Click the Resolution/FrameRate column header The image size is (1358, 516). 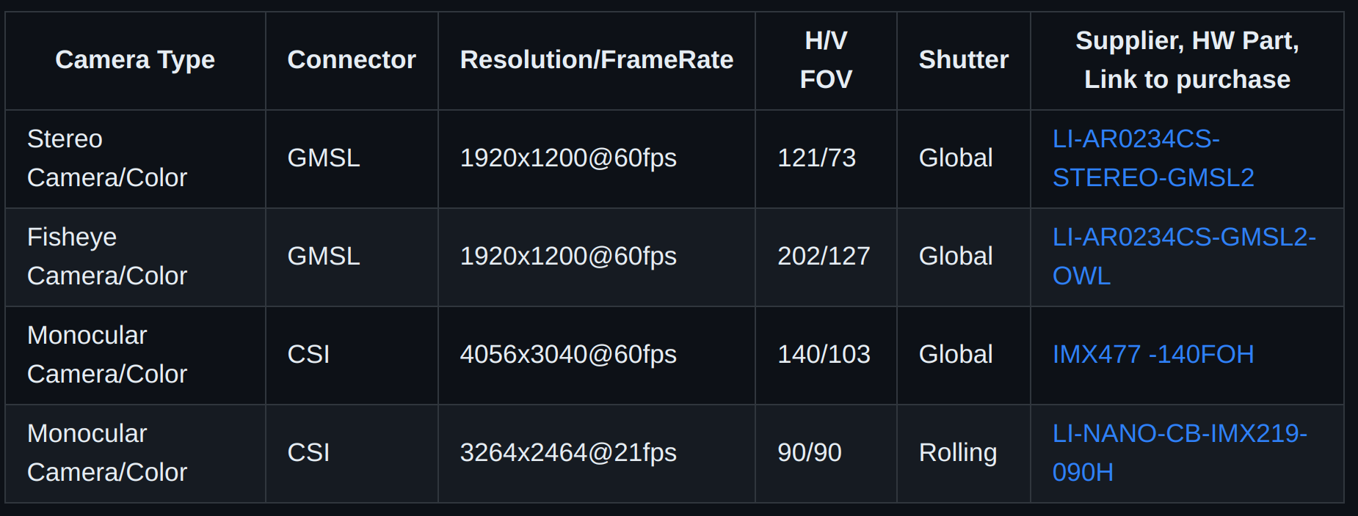pos(596,60)
